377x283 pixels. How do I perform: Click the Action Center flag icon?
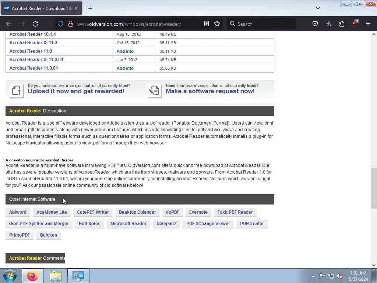tap(322, 276)
